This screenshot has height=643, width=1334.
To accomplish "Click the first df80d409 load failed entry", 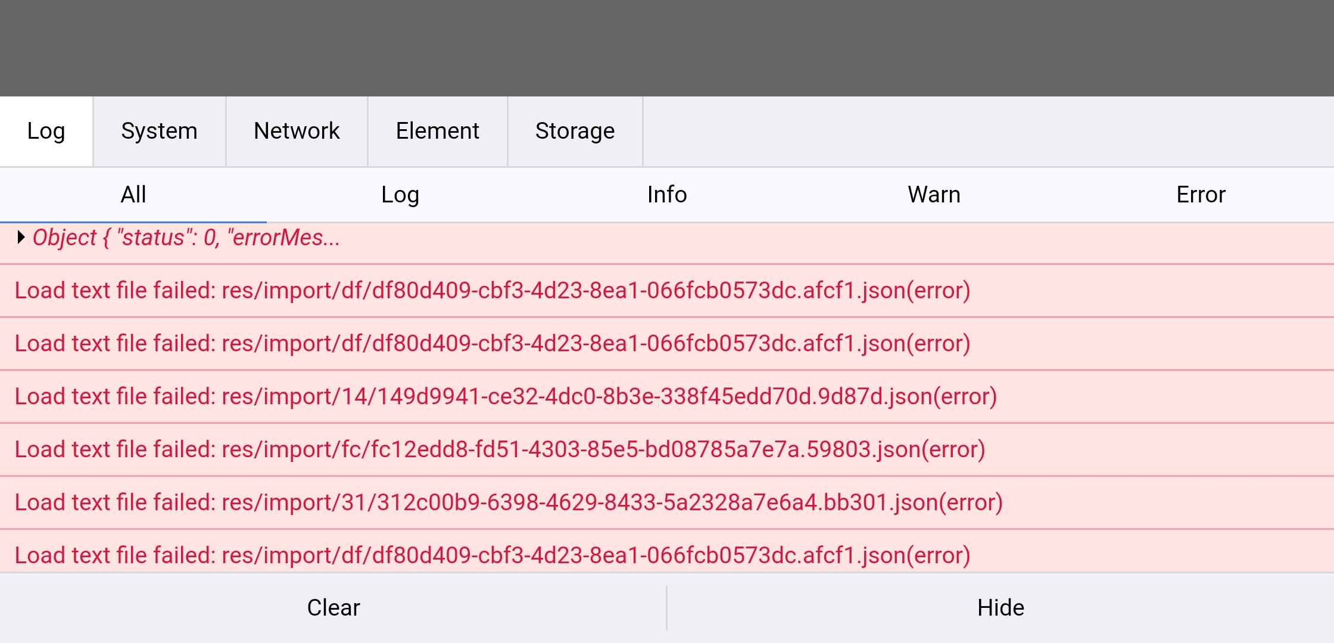I will (x=493, y=291).
